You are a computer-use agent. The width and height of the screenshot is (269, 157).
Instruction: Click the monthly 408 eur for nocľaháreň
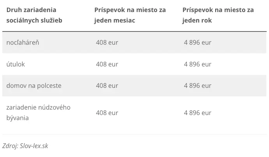pos(107,42)
